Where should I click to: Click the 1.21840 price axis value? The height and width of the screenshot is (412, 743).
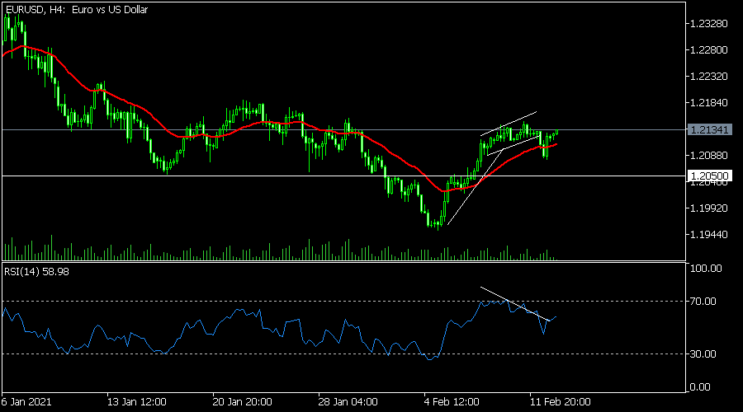click(x=709, y=103)
